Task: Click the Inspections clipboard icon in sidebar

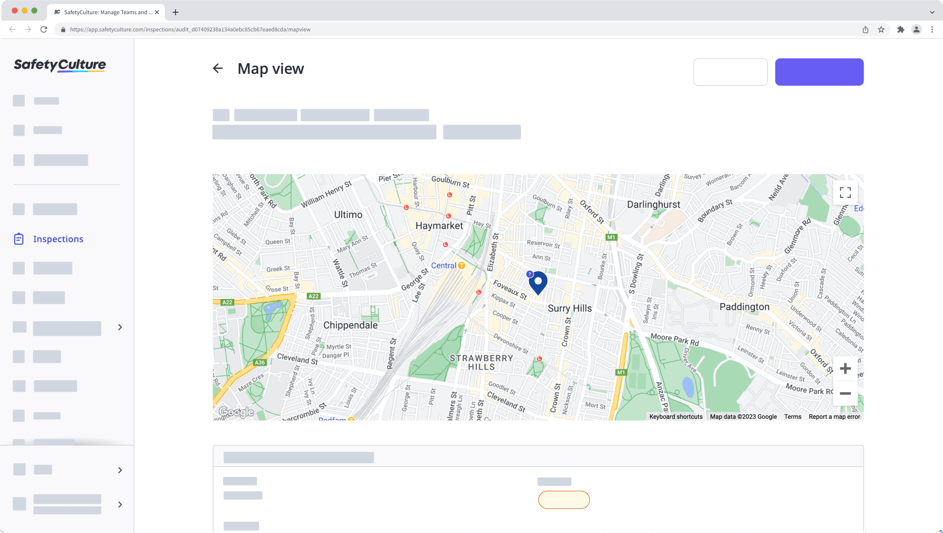Action: (x=19, y=239)
